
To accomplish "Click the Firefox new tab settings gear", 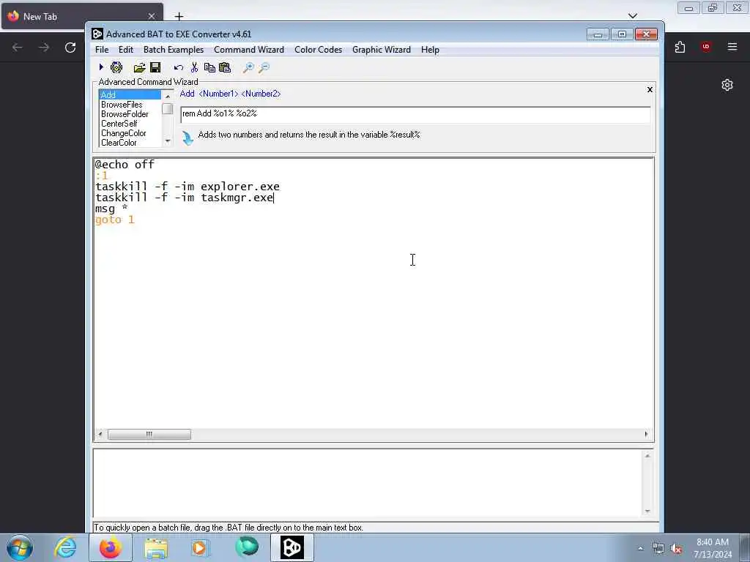I will [727, 85].
